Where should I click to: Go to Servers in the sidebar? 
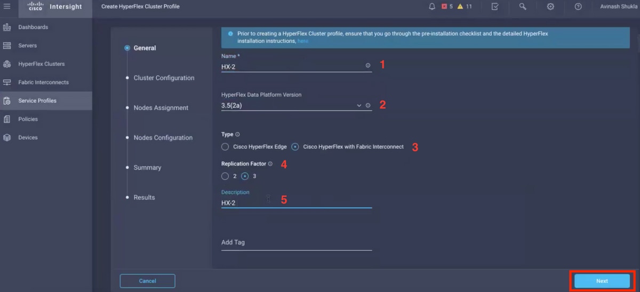point(28,46)
